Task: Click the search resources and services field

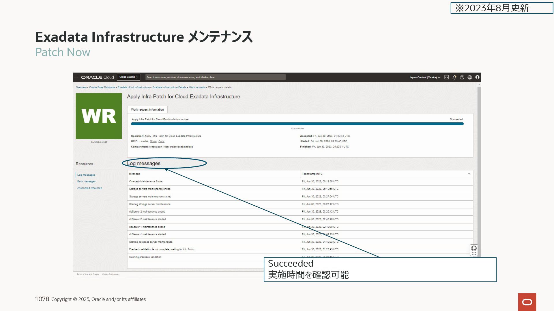Action: click(215, 77)
